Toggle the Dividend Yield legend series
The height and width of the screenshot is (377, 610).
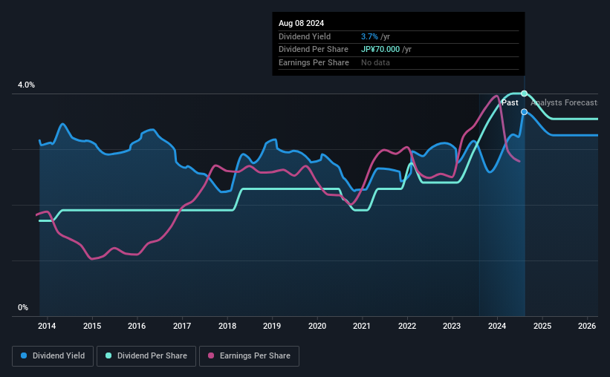(x=53, y=355)
